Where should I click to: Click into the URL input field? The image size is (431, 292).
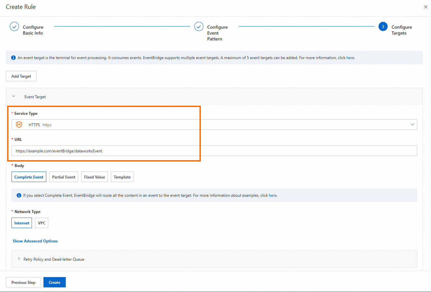click(214, 151)
